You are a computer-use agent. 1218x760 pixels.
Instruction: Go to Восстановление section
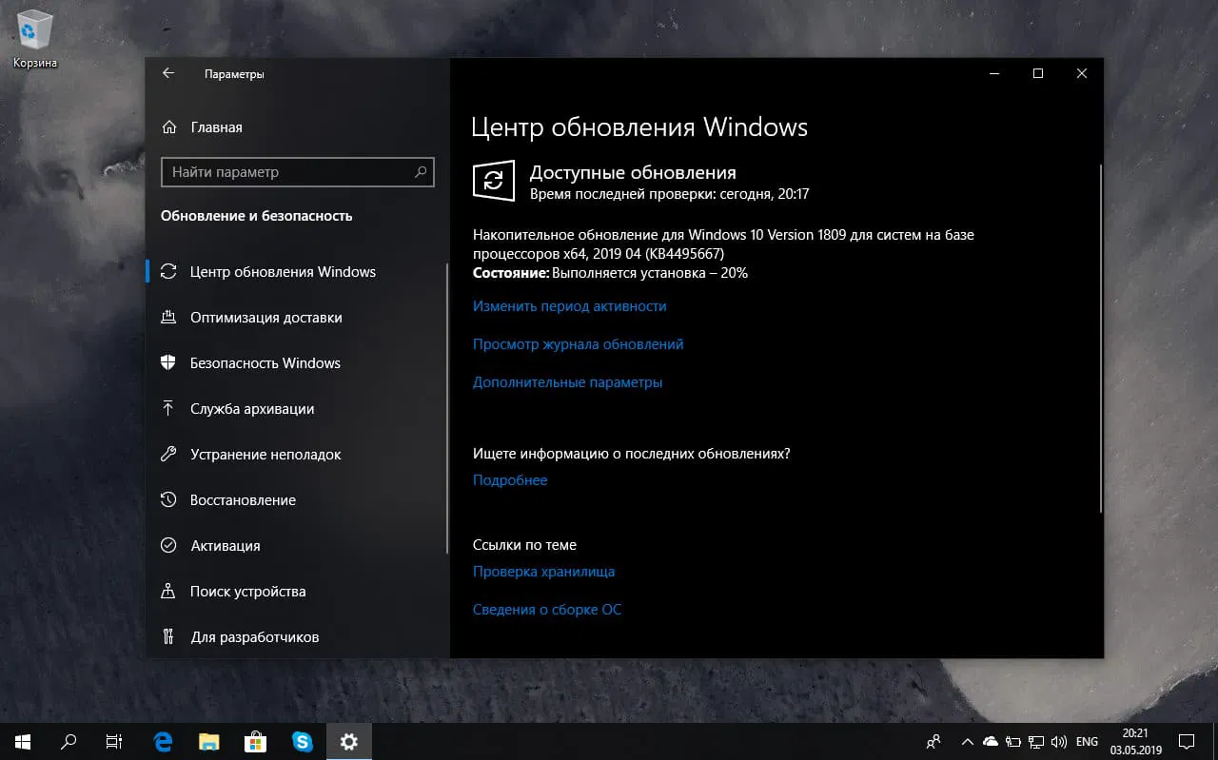241,499
